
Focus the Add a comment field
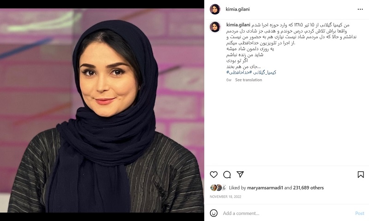click(x=287, y=213)
